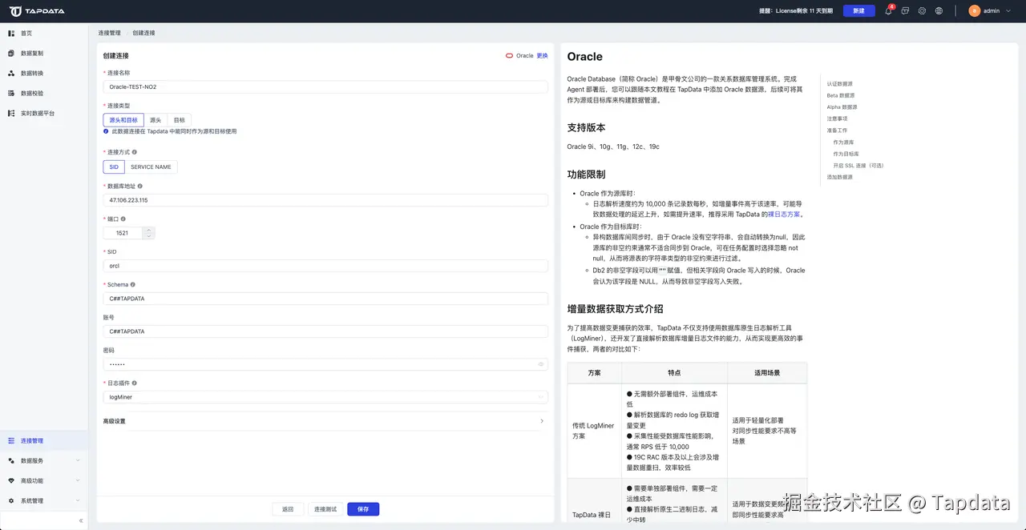Click the TAPDATA logo
1026x530 pixels.
coord(37,11)
